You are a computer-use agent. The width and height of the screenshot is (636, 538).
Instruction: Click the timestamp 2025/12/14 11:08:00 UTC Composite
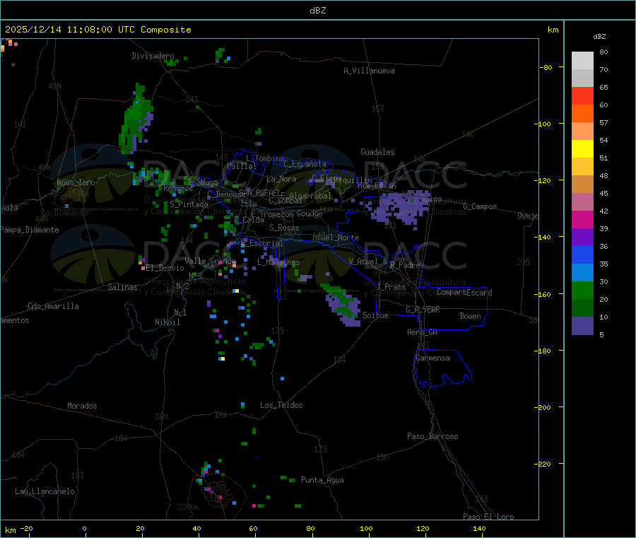click(x=98, y=30)
